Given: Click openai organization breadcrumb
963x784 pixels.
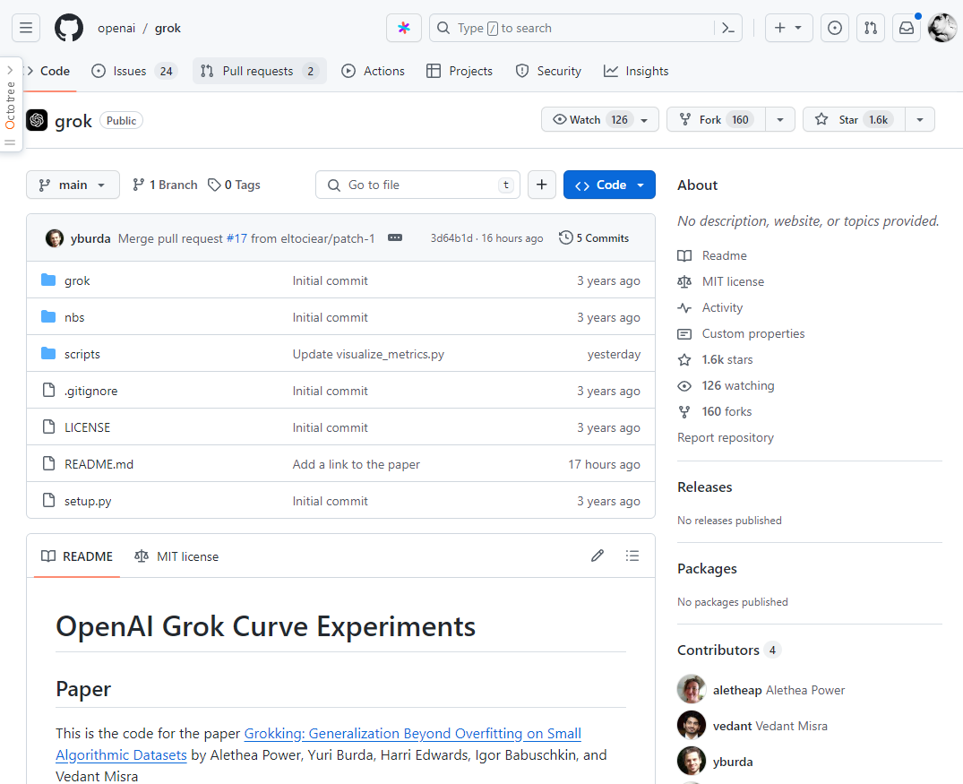Looking at the screenshot, I should tap(116, 29).
